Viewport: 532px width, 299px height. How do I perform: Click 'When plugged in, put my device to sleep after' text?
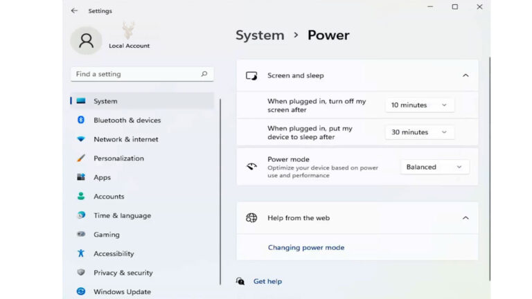click(310, 133)
